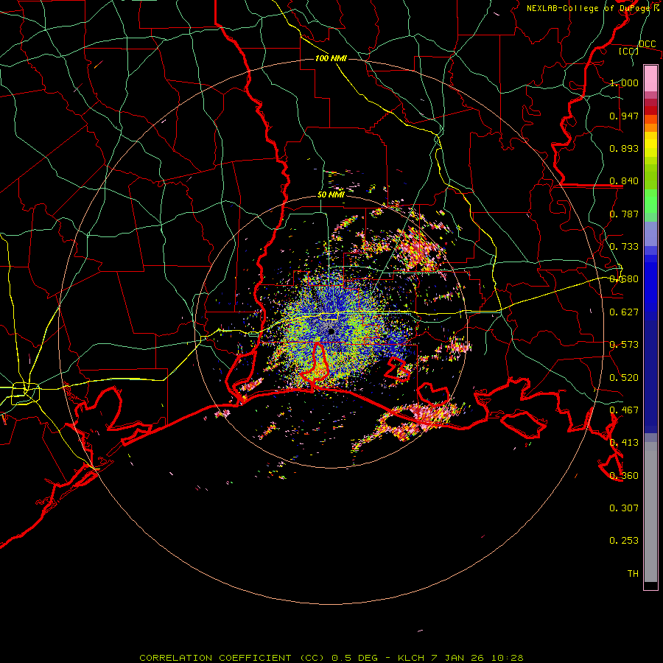Click the 1.000 color scale value
Screen dimensions: 663x663
(x=624, y=83)
